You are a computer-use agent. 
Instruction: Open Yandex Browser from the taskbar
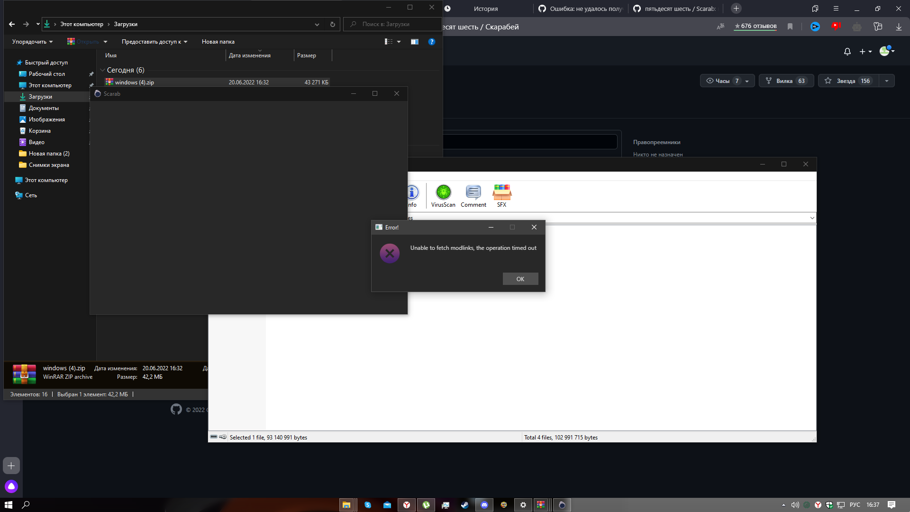(406, 505)
